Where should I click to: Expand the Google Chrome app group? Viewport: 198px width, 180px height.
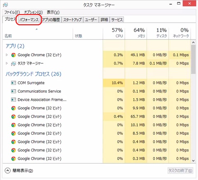(x=7, y=55)
